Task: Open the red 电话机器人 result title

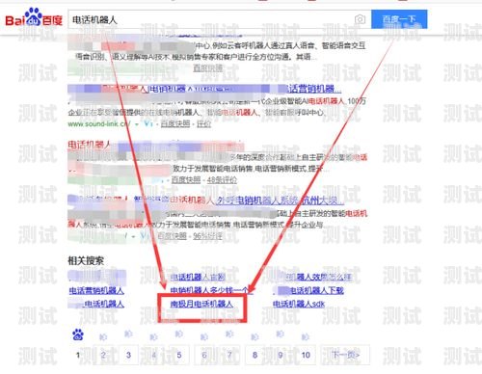Action: (x=90, y=145)
